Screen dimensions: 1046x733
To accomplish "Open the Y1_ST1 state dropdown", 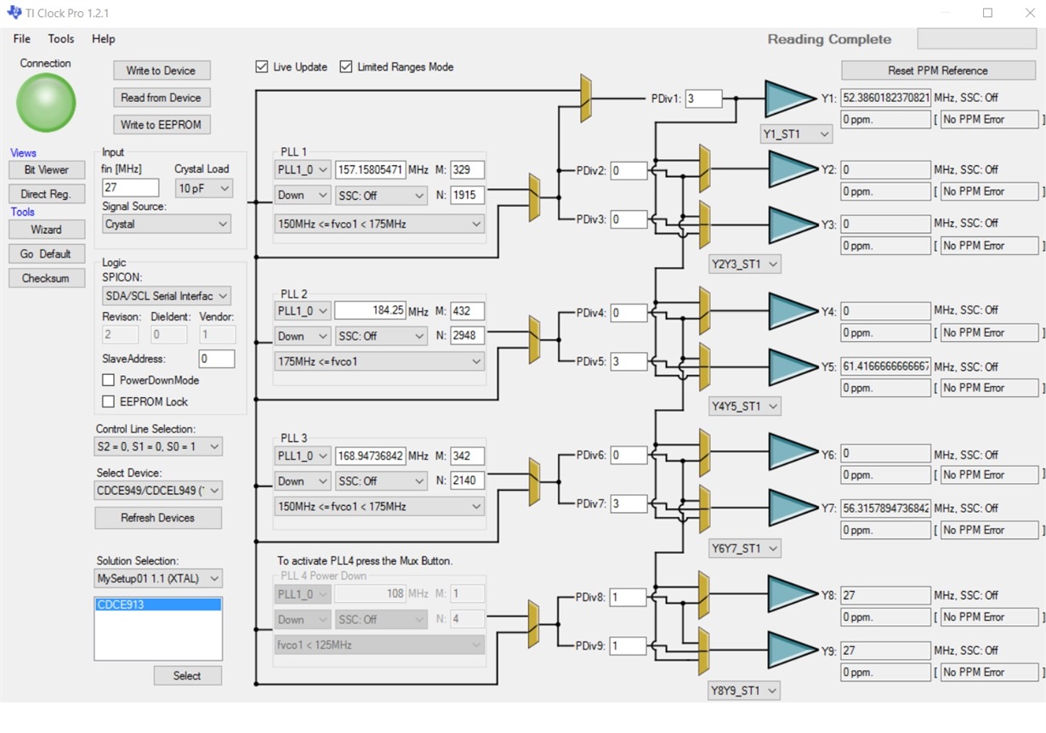I will pyautogui.click(x=796, y=134).
